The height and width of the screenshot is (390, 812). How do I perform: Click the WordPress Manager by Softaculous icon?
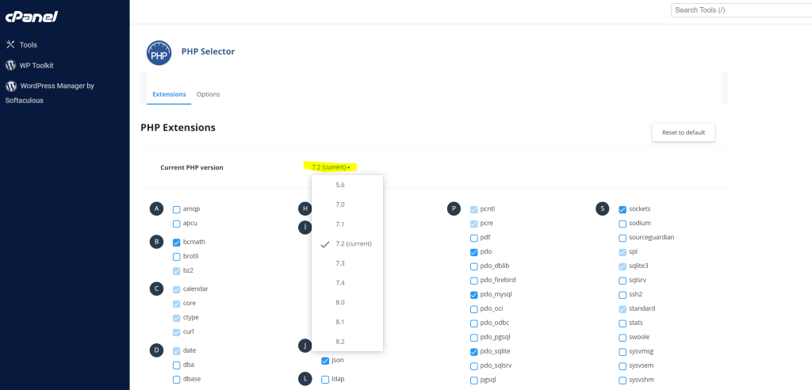(x=10, y=86)
